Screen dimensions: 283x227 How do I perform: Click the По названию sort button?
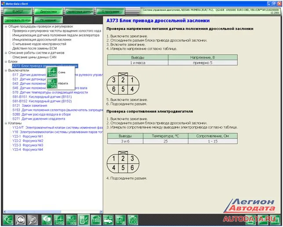[48, 20]
